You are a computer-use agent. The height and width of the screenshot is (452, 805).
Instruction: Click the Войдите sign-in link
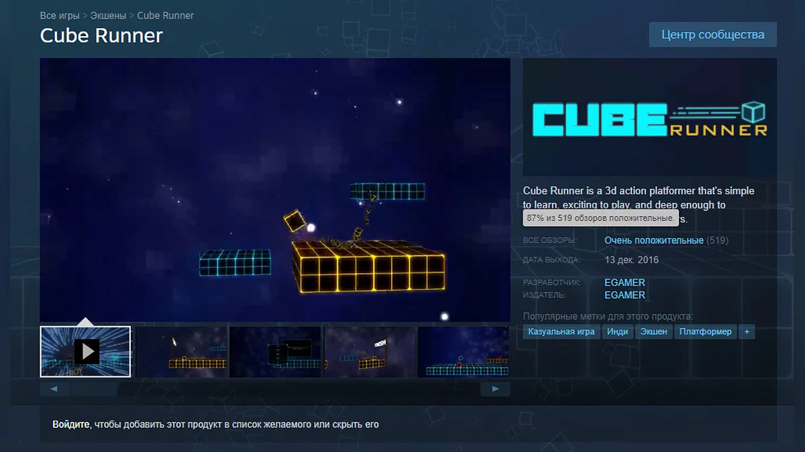pos(72,425)
